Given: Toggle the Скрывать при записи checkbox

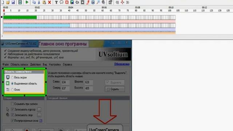Looking at the screenshot, I should [x=12, y=104].
